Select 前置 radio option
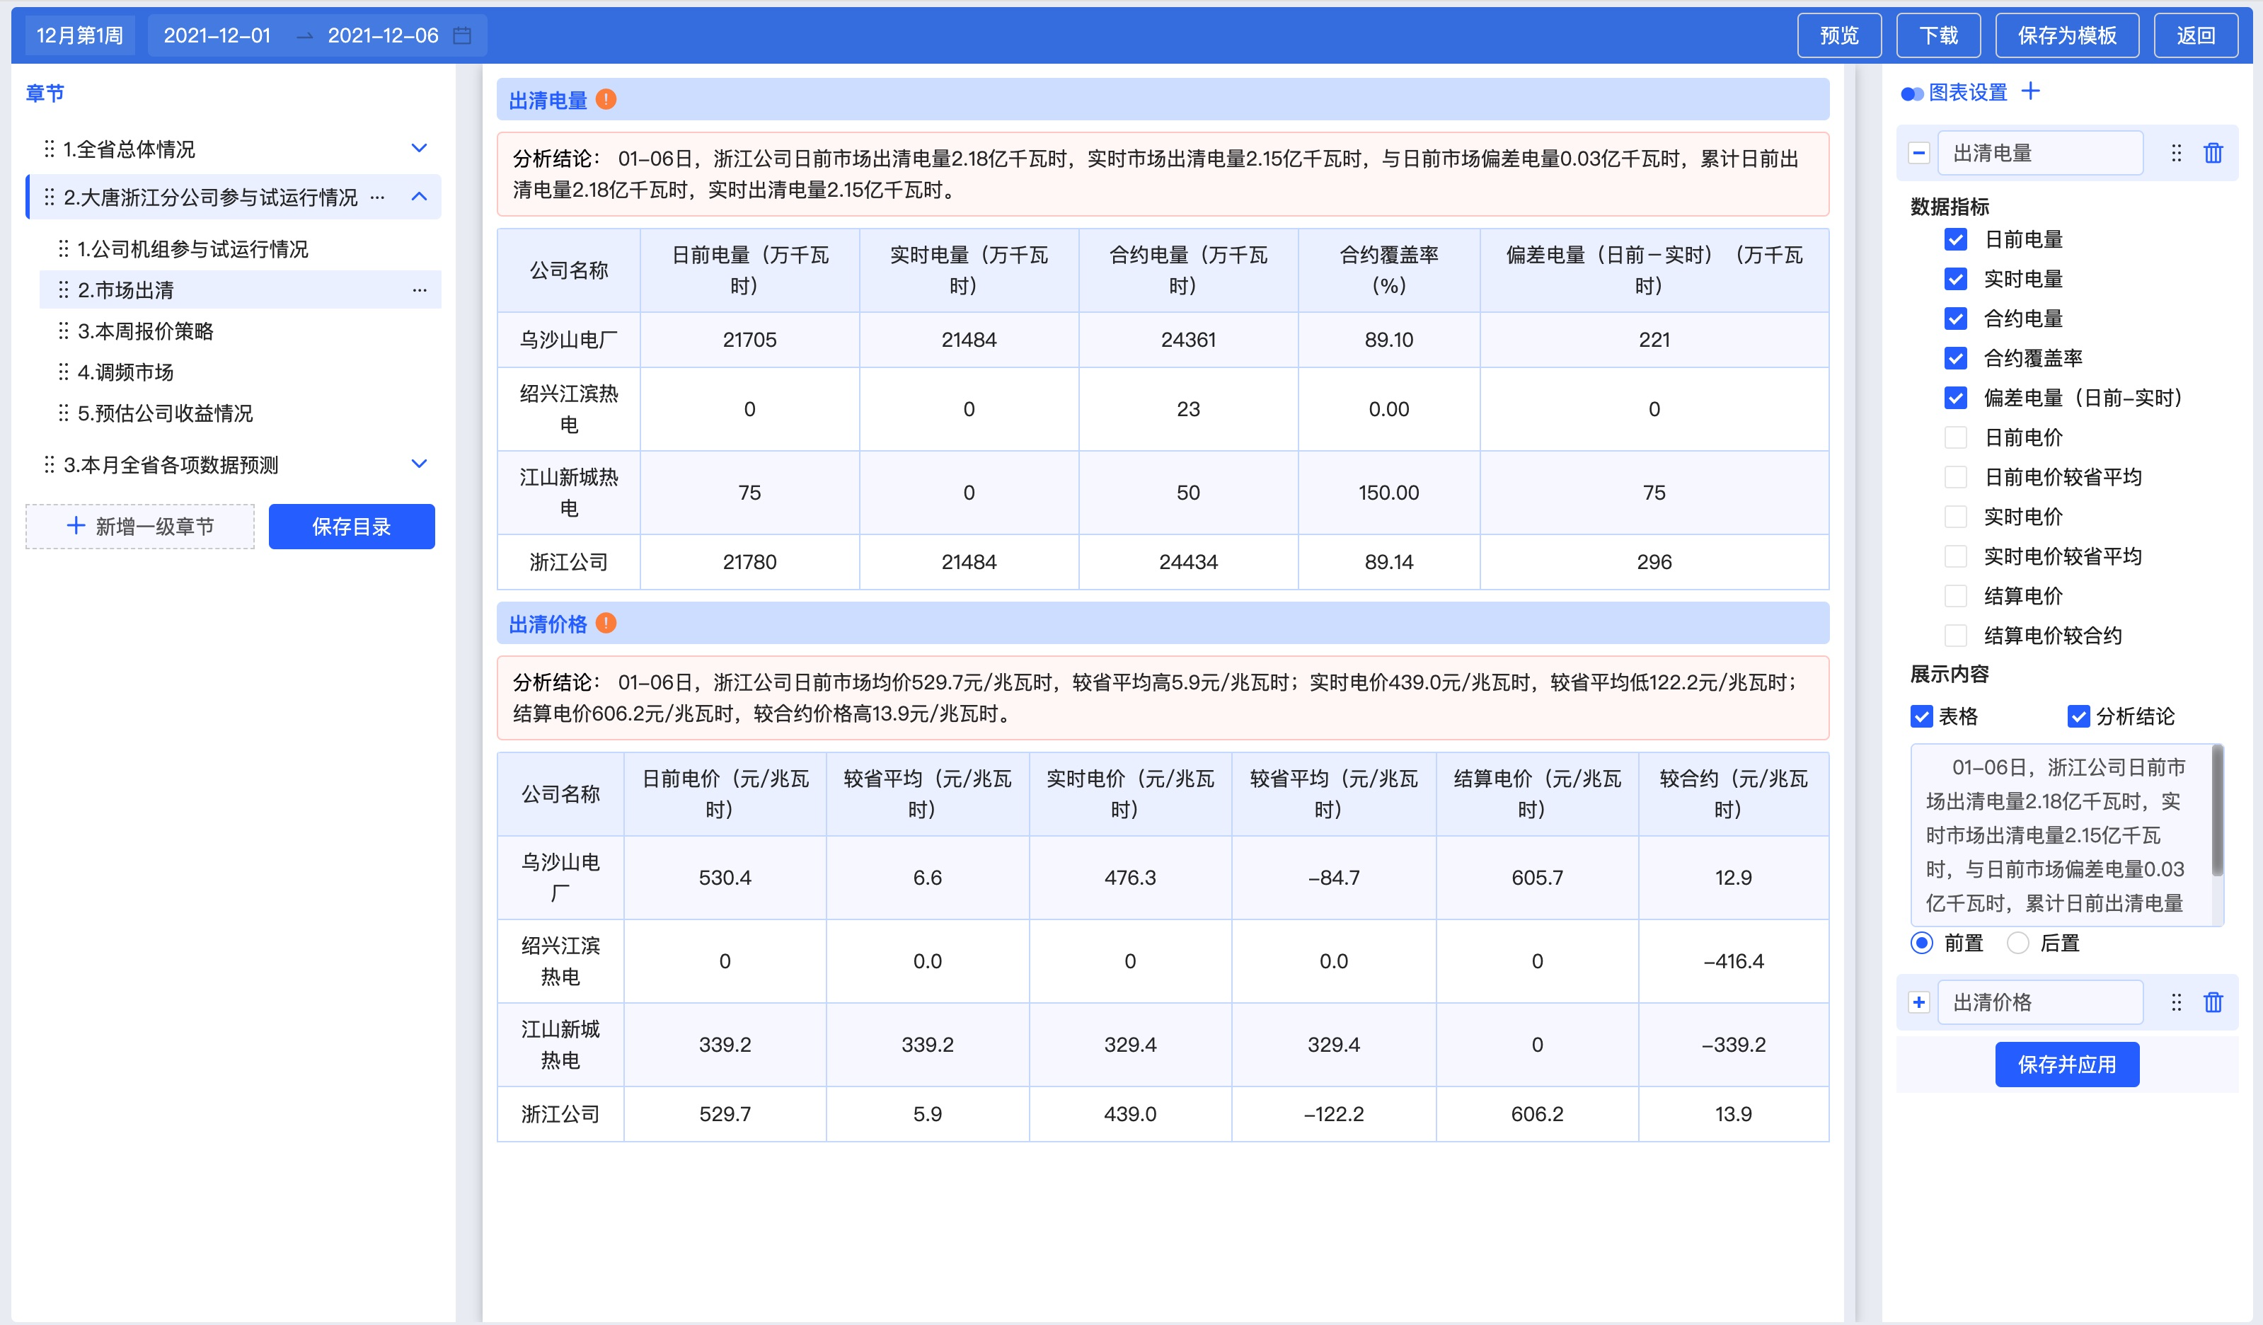Viewport: 2263px width, 1325px height. tap(1921, 943)
